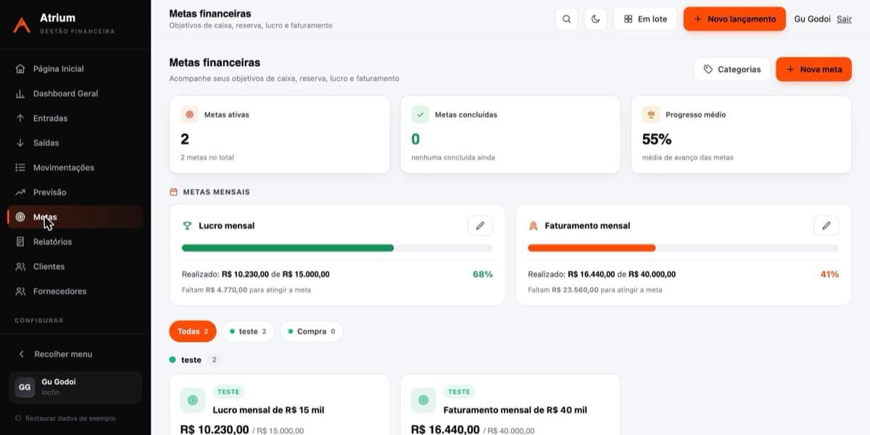
Task: Click GG avatar in sidebar
Action: coord(25,387)
